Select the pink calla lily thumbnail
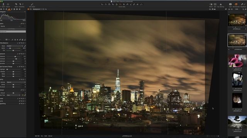This screenshot has height=138, width=247. tap(237, 61)
